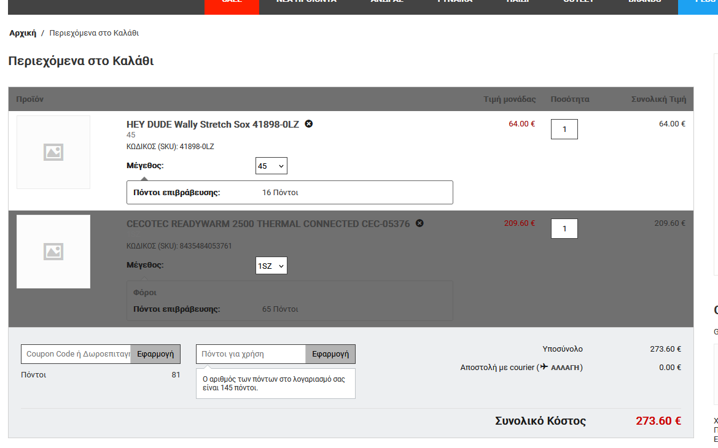Click the Τιμή μονάδας column header
Viewport: 718px width, 448px height.
509,99
